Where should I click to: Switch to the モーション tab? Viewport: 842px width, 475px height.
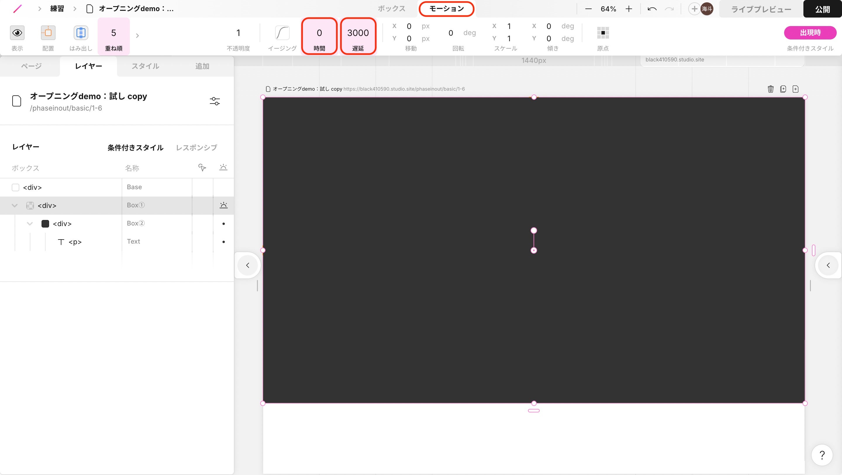(446, 9)
